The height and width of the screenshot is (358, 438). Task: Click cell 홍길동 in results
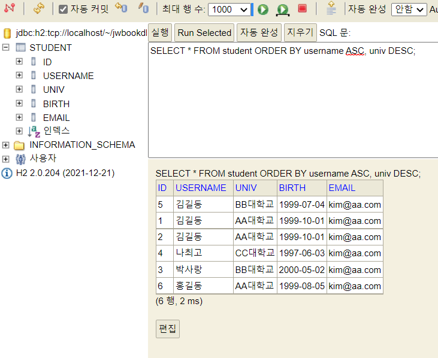point(203,286)
